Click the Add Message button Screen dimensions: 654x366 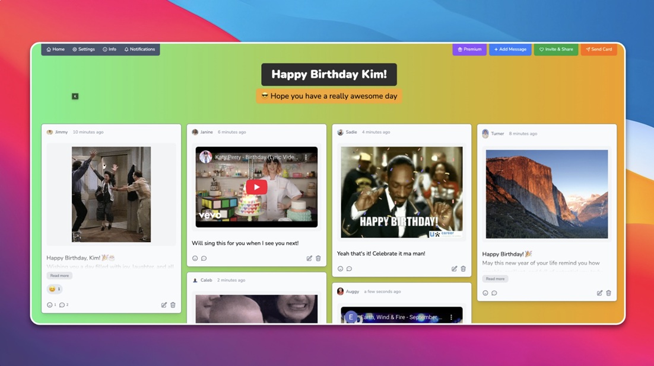pos(510,49)
